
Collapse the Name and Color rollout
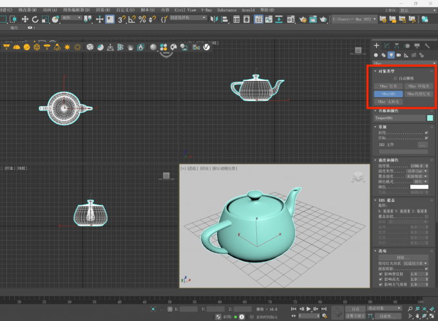pos(376,111)
